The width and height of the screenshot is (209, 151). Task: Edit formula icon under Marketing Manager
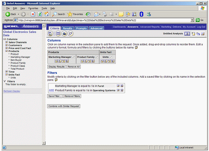60,61
